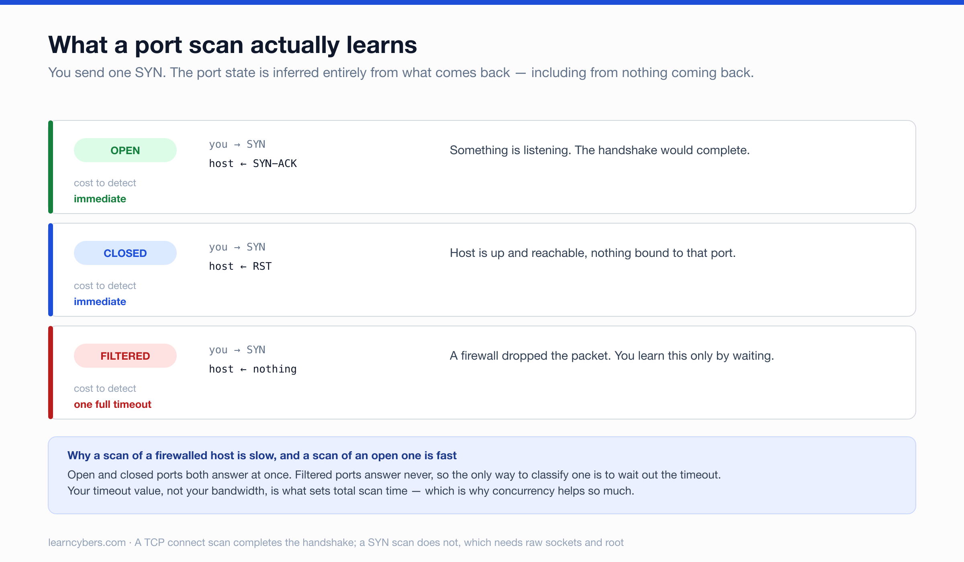Click the 'you → SYN' line in OPEN card
The height and width of the screenshot is (562, 964).
(237, 144)
